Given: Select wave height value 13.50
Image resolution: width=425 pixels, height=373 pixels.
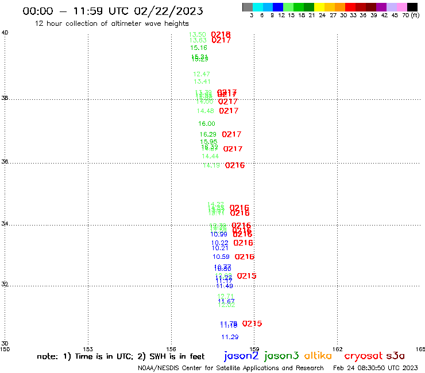Looking at the screenshot, I should tap(198, 34).
